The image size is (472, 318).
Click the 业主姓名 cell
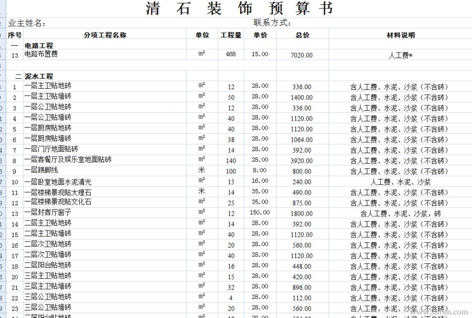click(27, 23)
